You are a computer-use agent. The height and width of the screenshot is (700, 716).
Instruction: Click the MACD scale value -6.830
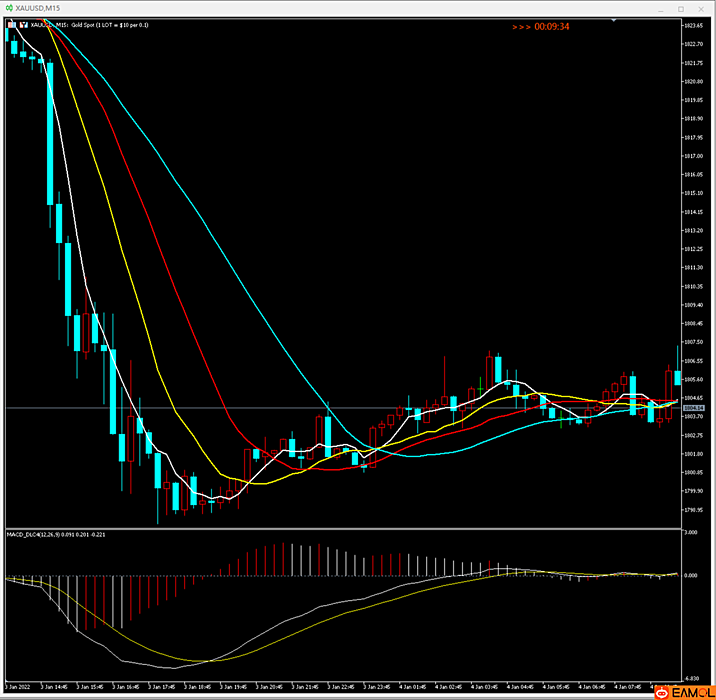click(x=692, y=679)
